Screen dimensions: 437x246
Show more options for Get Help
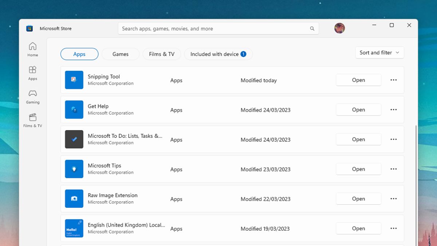point(393,110)
